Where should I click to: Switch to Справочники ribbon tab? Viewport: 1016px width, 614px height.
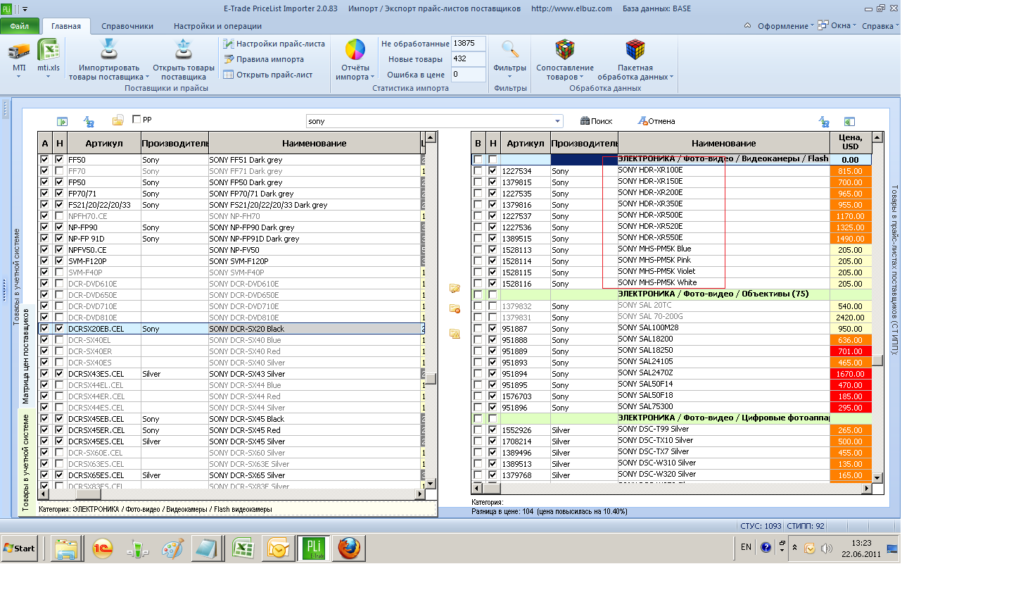[127, 26]
